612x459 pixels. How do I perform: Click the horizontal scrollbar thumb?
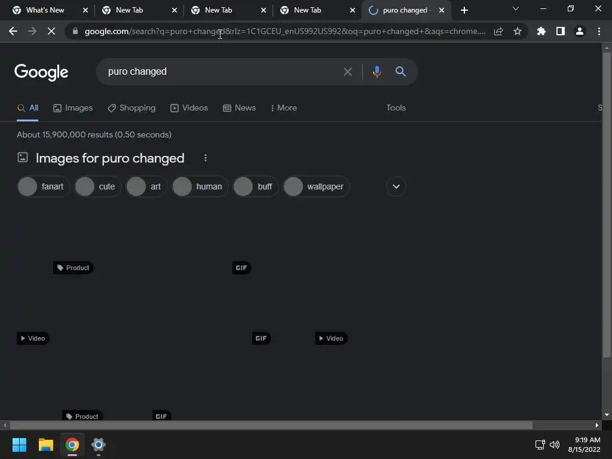[271, 425]
